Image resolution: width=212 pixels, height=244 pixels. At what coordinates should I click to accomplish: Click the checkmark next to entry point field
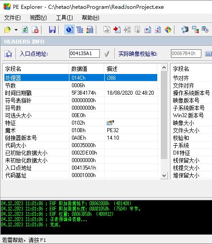pyautogui.click(x=107, y=54)
